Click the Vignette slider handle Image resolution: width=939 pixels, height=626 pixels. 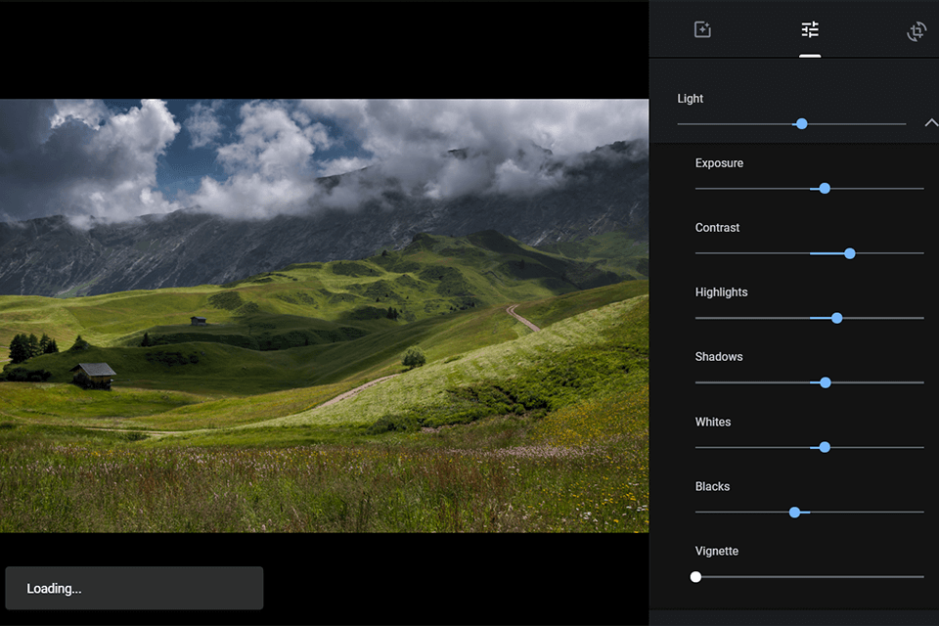(x=695, y=577)
